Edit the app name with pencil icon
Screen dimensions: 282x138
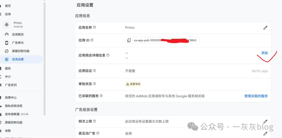265,27
